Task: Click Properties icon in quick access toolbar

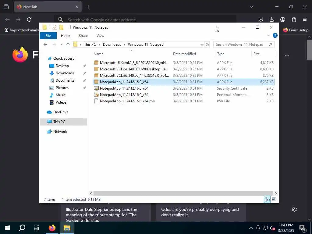Action: pos(54,27)
